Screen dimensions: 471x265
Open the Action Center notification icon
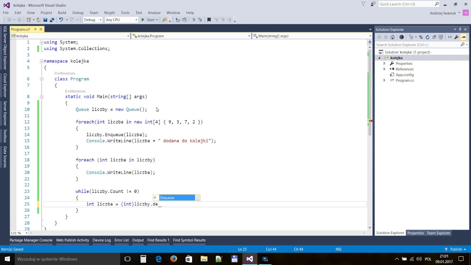click(x=461, y=259)
